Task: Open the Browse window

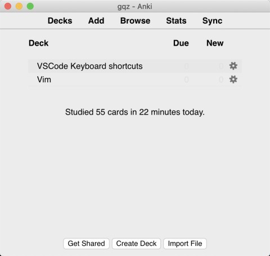Action: pyautogui.click(x=135, y=21)
